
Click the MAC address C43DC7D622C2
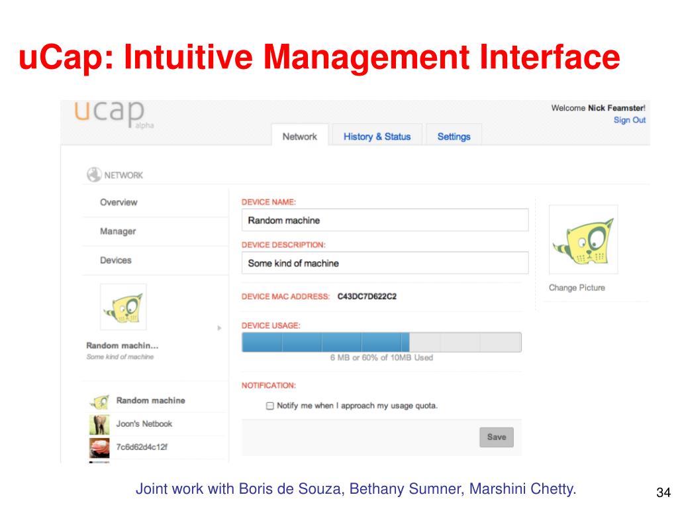367,296
